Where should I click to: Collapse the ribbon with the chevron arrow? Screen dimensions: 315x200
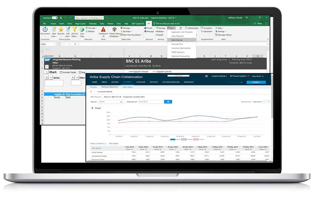point(268,39)
